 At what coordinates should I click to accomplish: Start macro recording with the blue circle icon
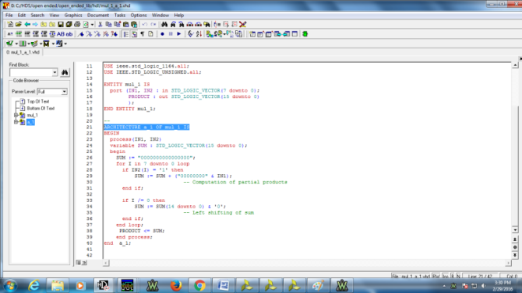tap(163, 34)
